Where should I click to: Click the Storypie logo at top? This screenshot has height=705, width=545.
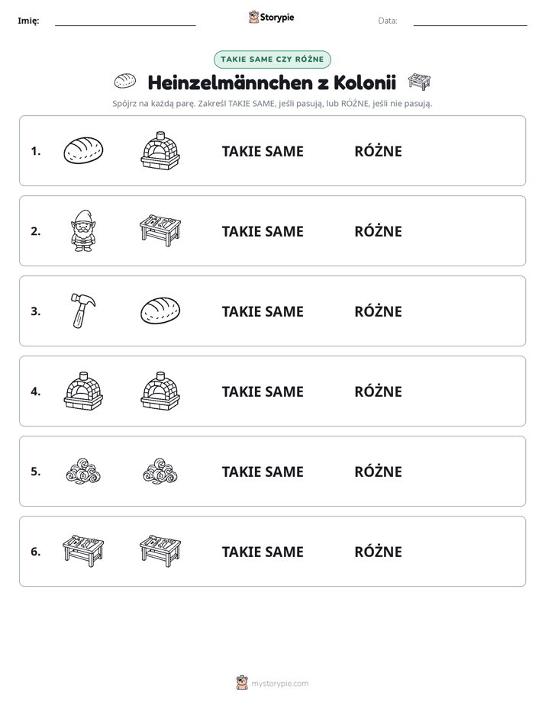click(272, 18)
